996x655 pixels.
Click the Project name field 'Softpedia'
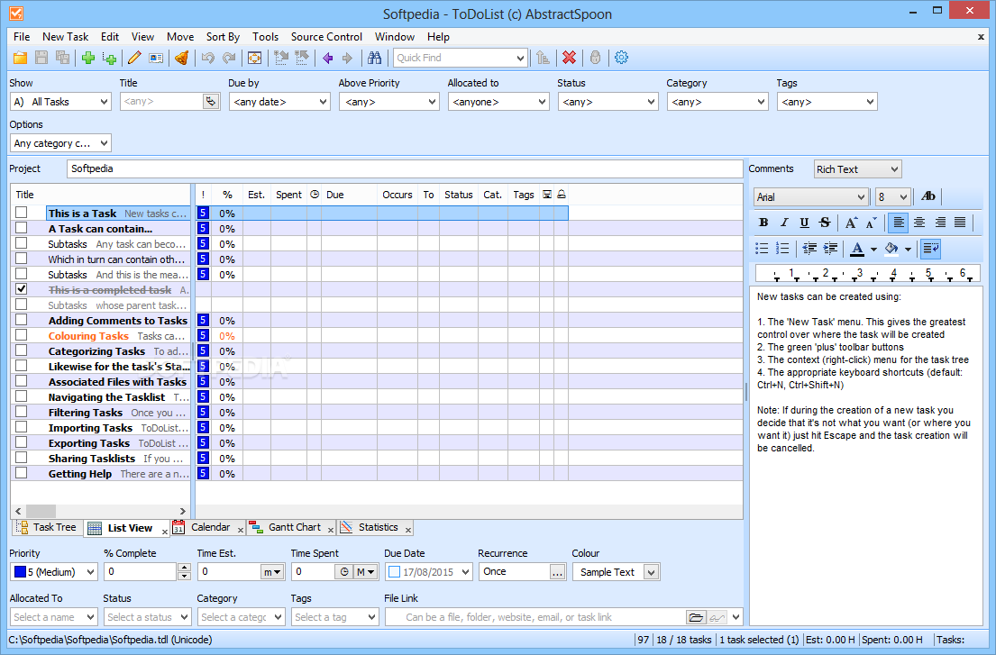(405, 168)
